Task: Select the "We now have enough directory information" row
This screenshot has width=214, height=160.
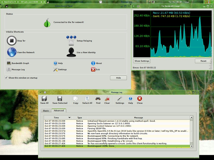Action: (x=117, y=134)
